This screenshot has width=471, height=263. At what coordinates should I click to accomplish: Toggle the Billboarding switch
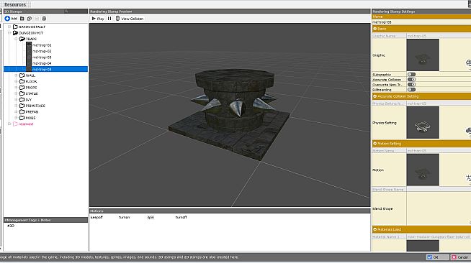[x=411, y=90]
